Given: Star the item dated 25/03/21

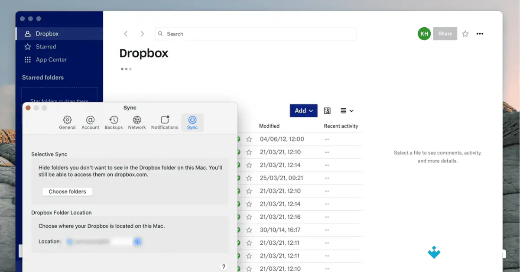Looking at the screenshot, I should tap(249, 178).
